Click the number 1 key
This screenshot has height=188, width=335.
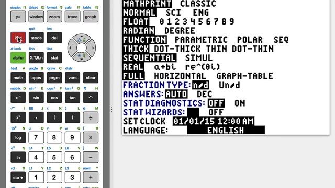36,177
